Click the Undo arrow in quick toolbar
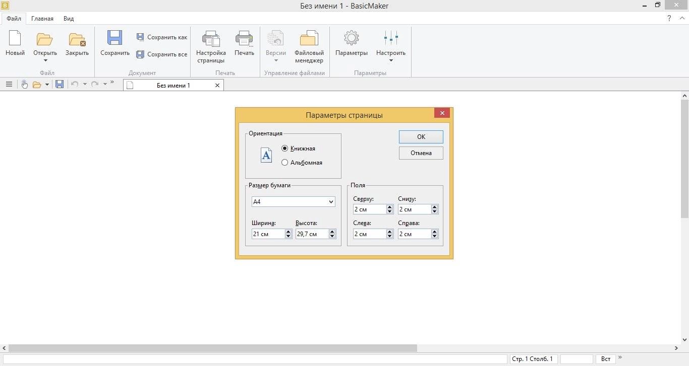Image resolution: width=689 pixels, height=366 pixels. pyautogui.click(x=75, y=85)
